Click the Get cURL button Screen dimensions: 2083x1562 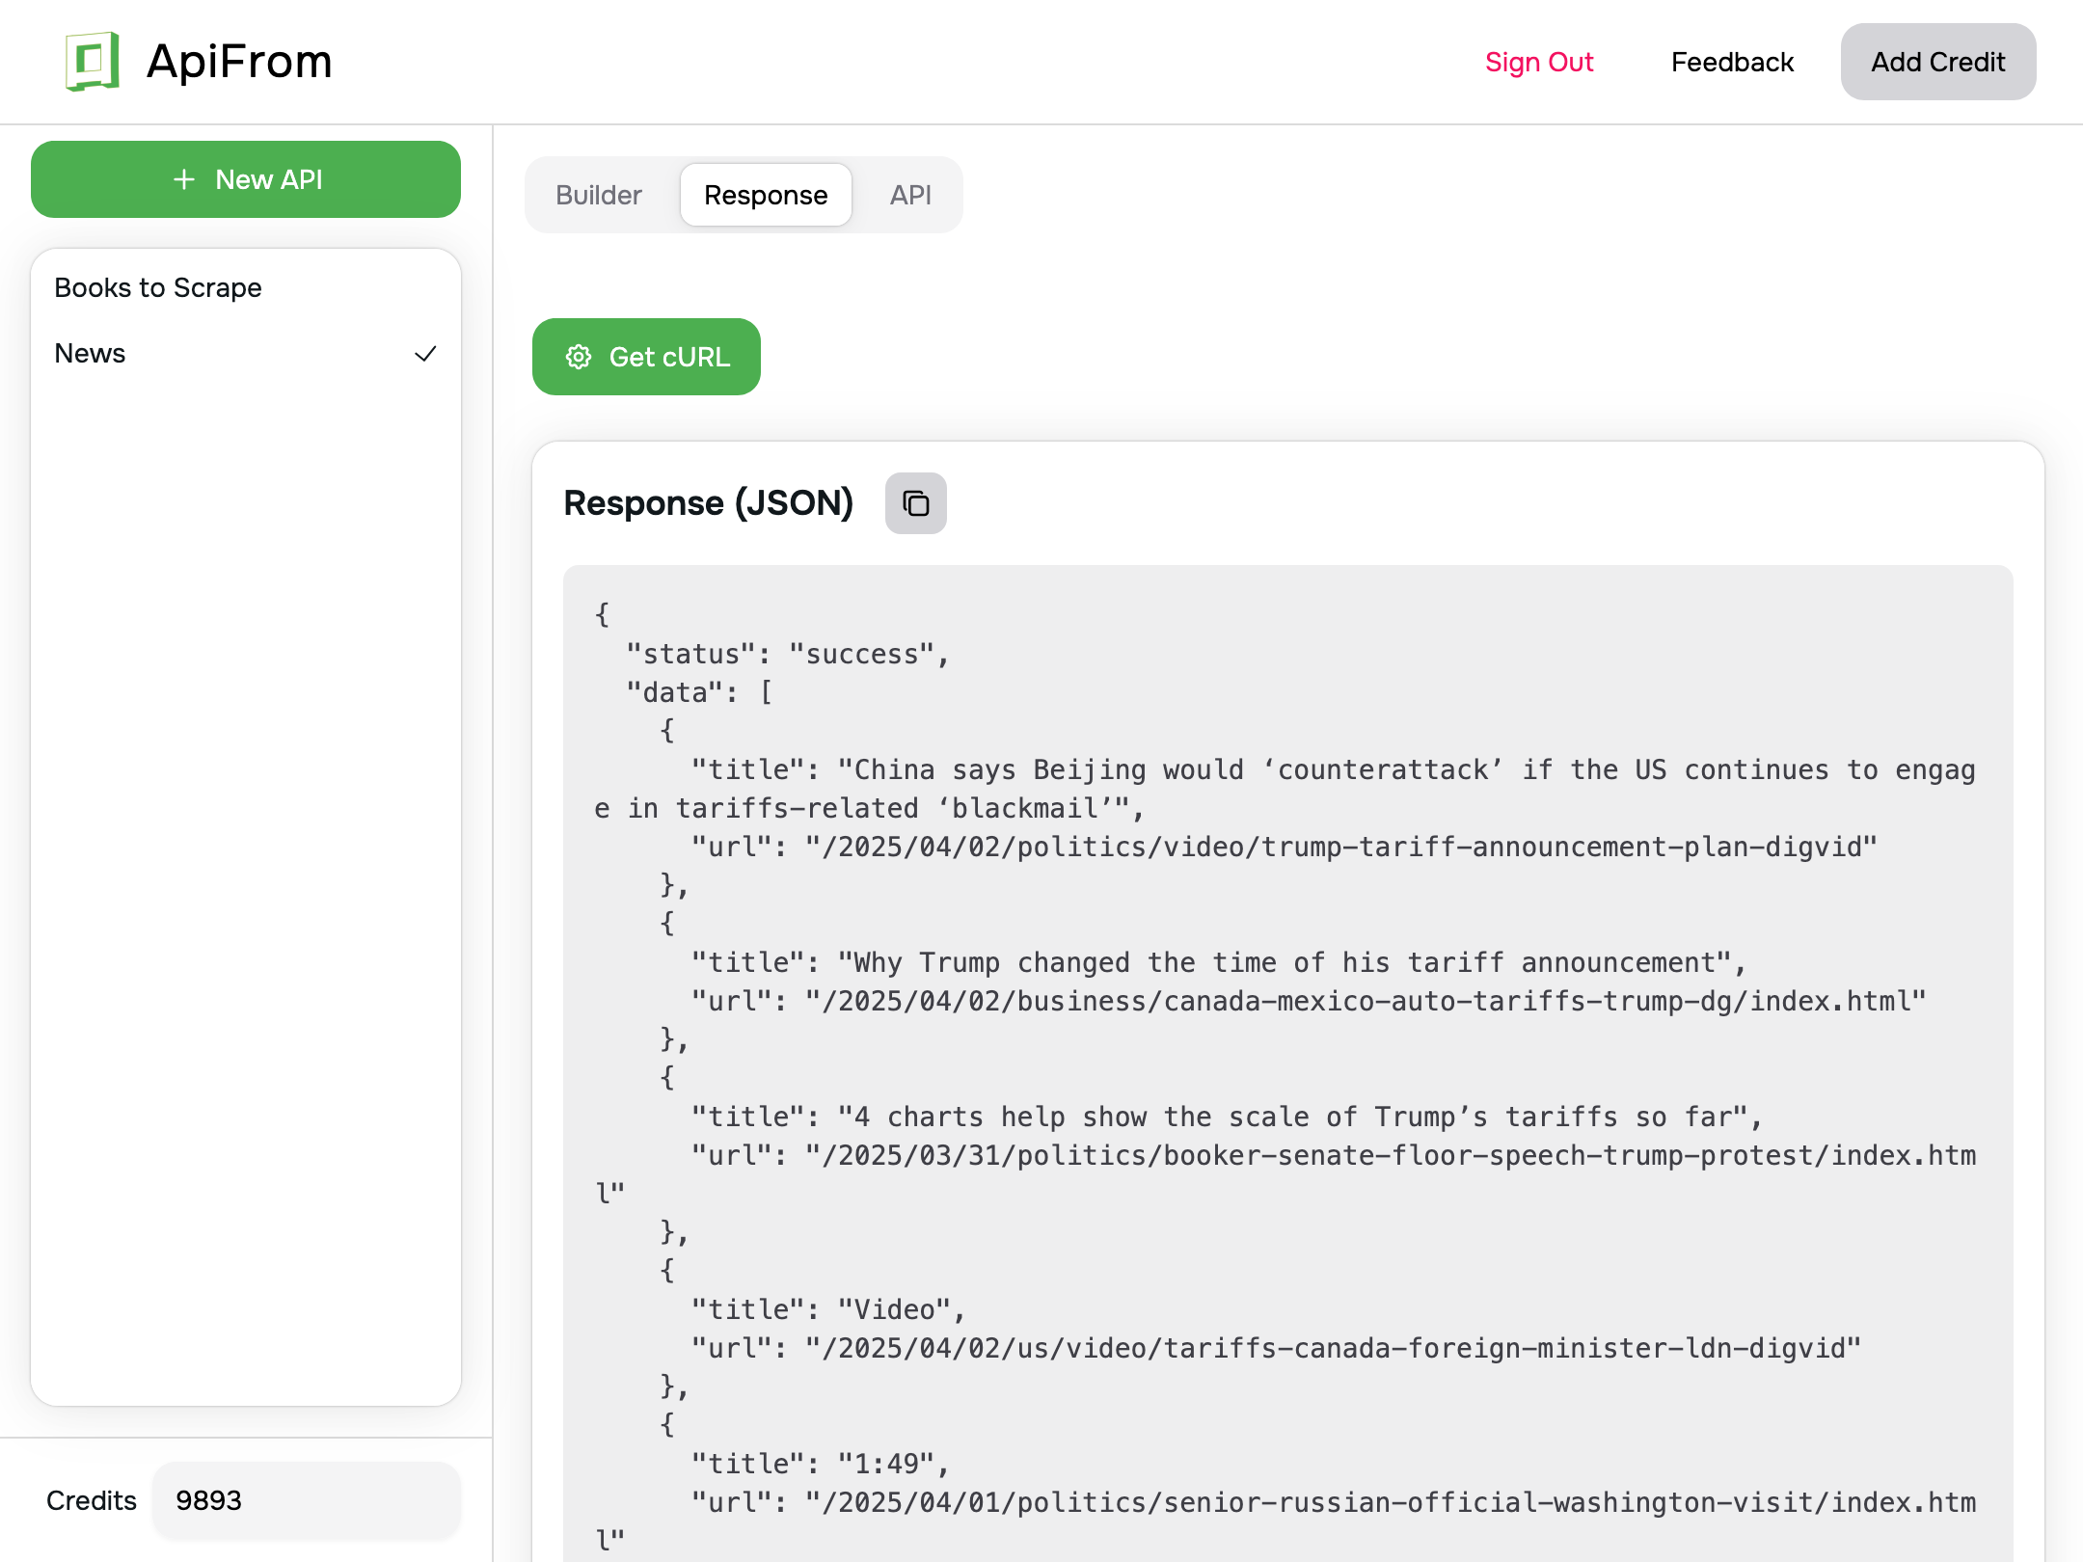point(646,357)
